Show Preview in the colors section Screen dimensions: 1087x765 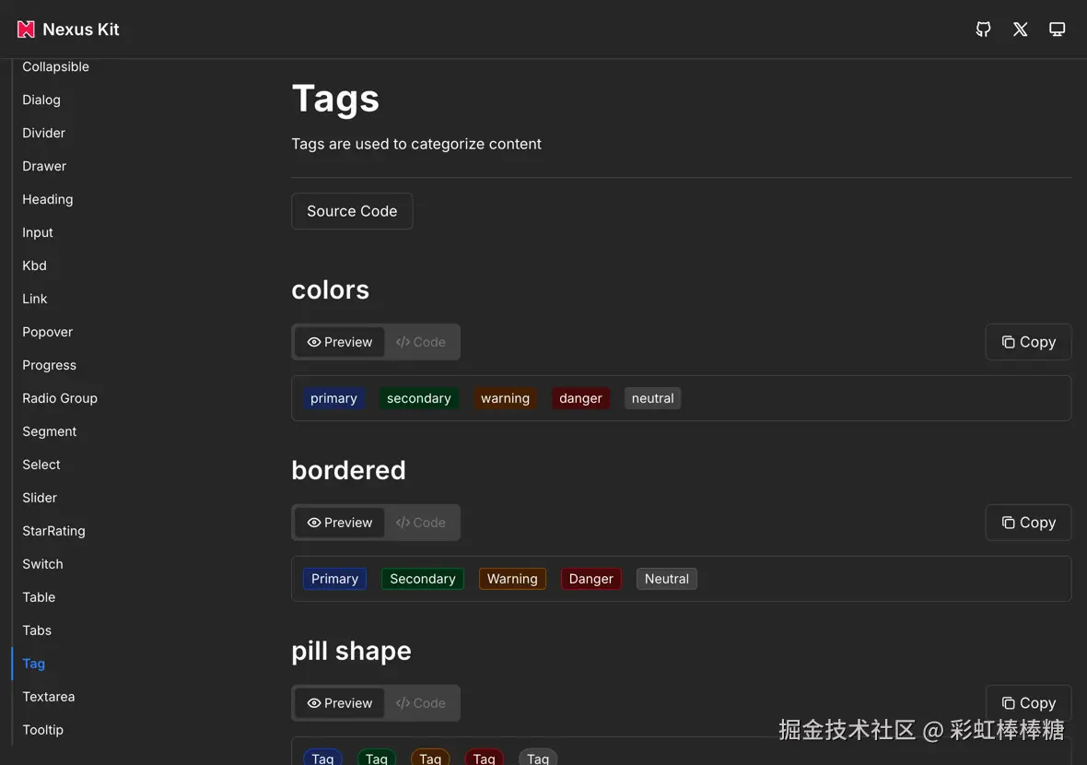340,342
